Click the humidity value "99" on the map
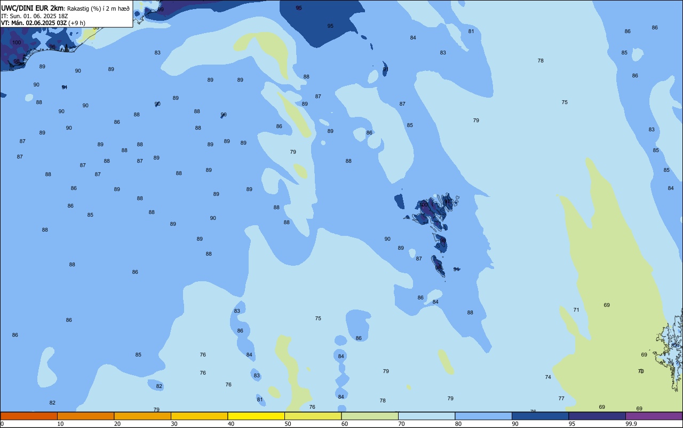This screenshot has width=683, height=428. click(161, 10)
